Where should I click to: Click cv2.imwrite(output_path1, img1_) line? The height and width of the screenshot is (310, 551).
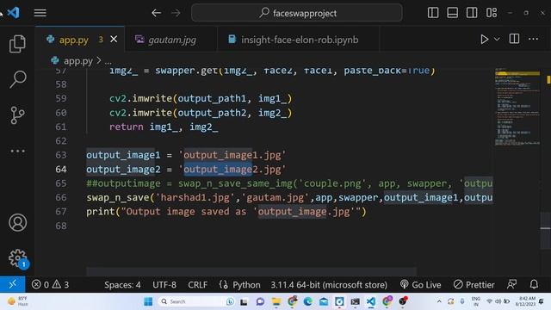coord(201,98)
